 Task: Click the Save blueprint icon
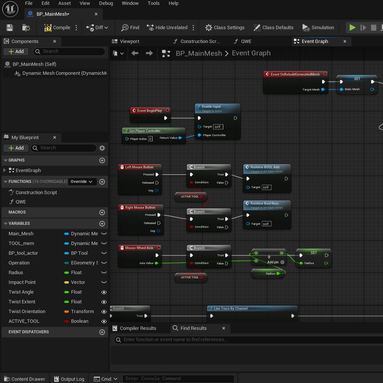click(x=10, y=28)
